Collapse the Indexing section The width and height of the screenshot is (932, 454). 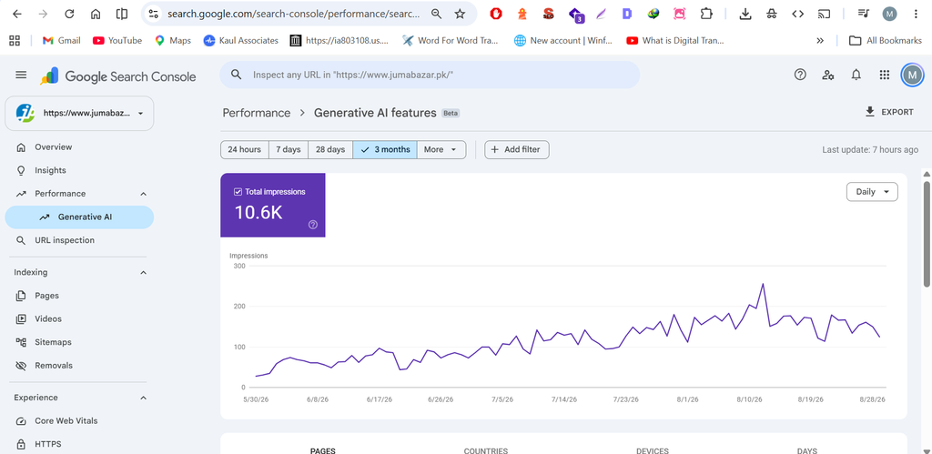[143, 272]
